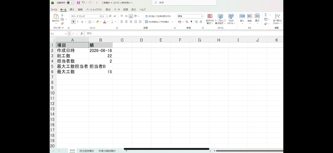333x153 pixels.
Task: Switch to the データ ribbon tab
Action: [x=117, y=10]
